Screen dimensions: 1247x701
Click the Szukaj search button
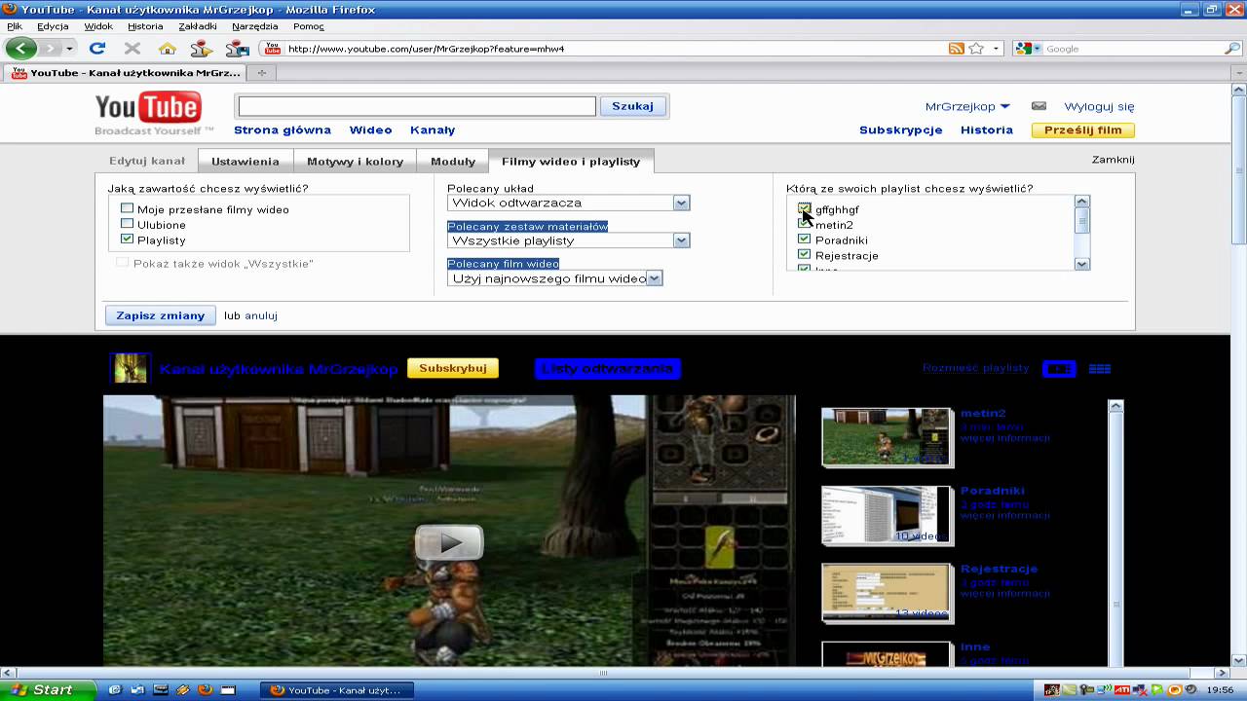(x=633, y=106)
